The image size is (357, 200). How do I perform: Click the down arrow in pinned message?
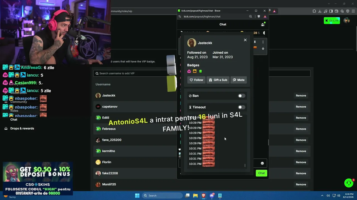263,48
